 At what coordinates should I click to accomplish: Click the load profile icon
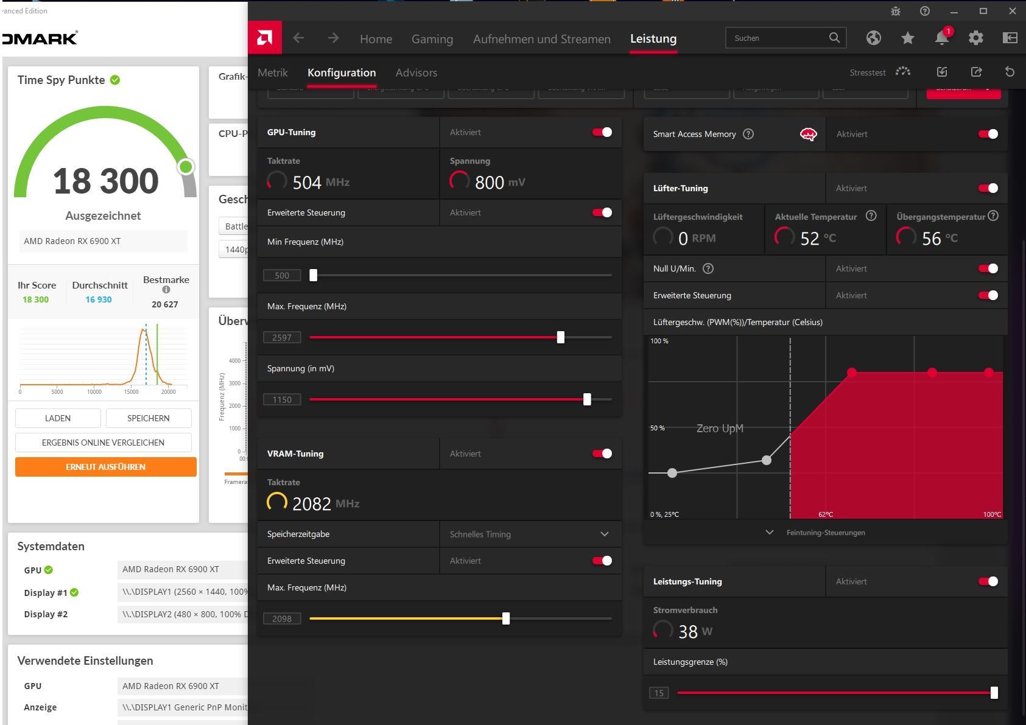[942, 72]
